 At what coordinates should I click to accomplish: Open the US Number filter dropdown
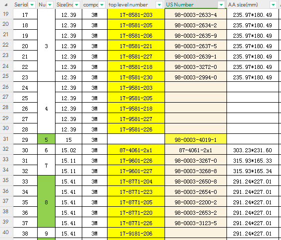[222, 5]
